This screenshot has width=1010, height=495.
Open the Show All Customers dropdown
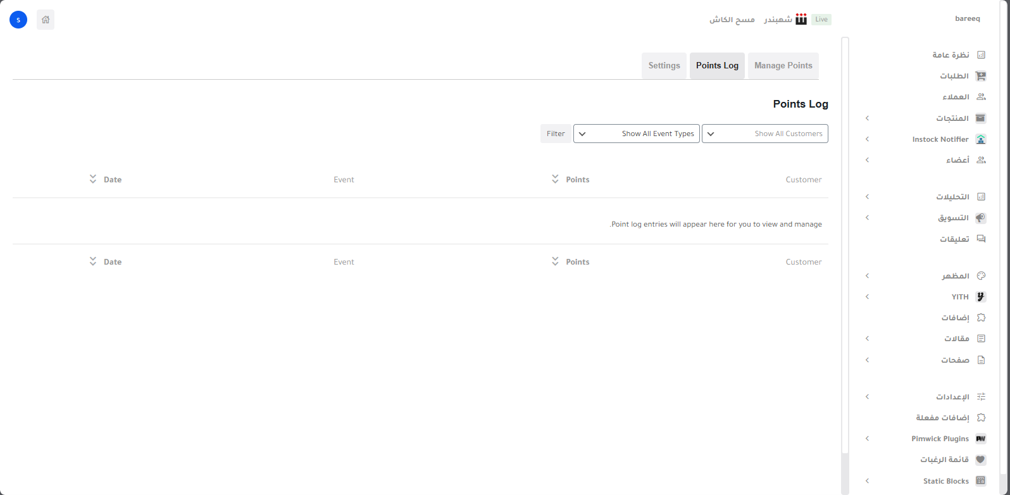coord(764,134)
